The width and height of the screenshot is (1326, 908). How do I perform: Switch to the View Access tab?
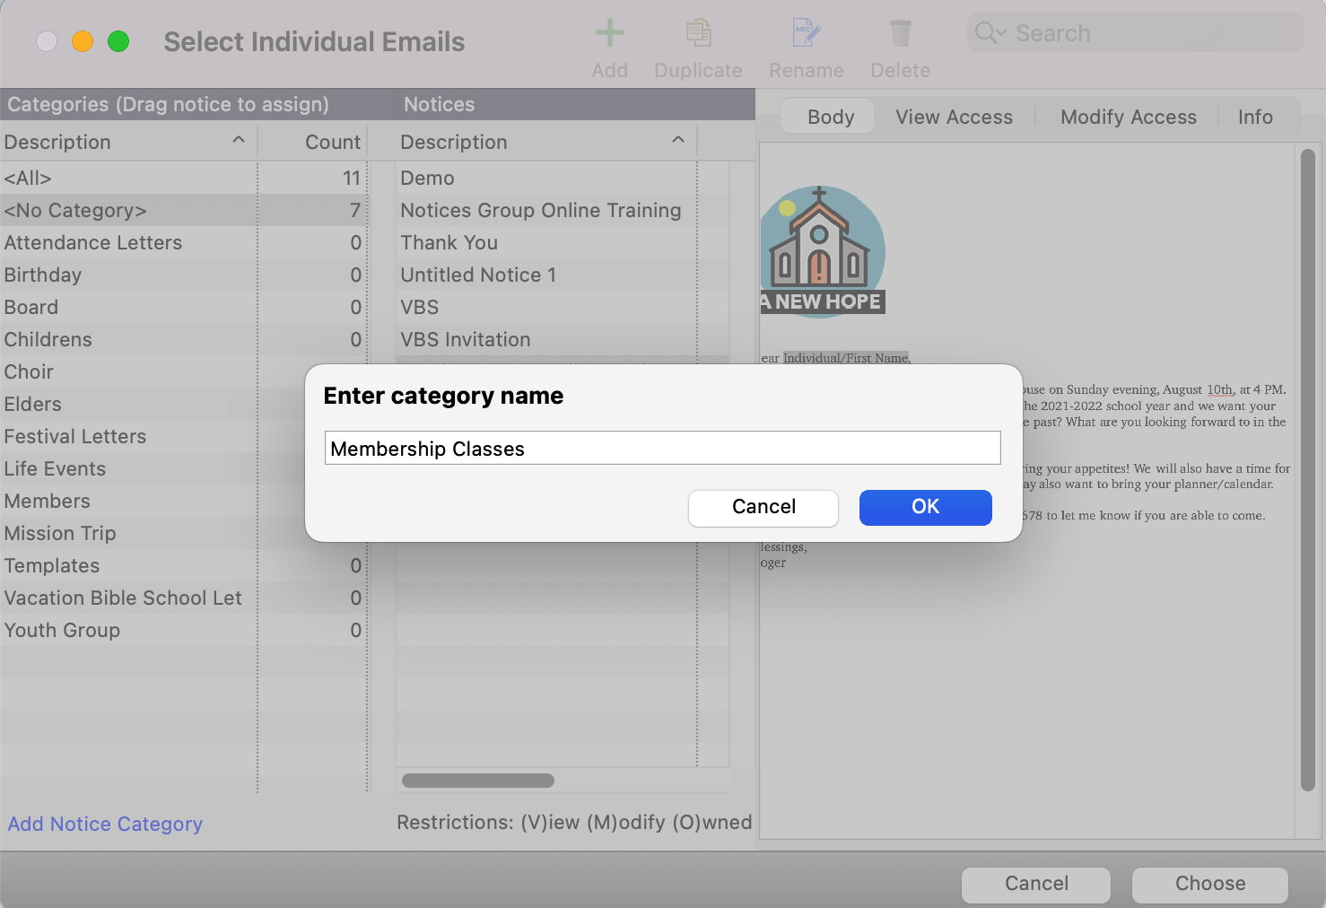coord(953,117)
